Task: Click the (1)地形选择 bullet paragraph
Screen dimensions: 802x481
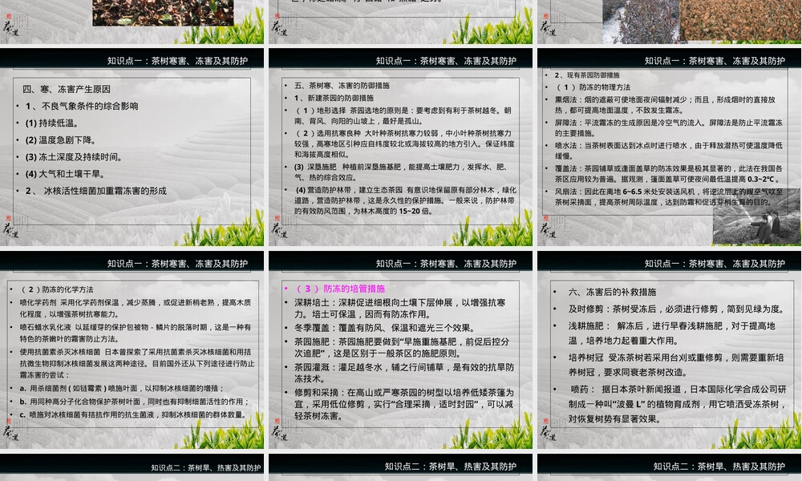Action: [403, 115]
